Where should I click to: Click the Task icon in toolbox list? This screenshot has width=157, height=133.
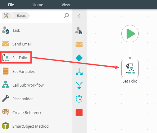click(5, 30)
